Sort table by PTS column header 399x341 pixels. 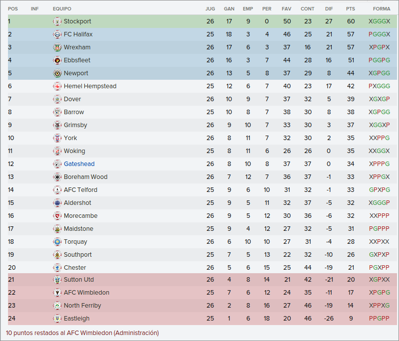tap(351, 9)
